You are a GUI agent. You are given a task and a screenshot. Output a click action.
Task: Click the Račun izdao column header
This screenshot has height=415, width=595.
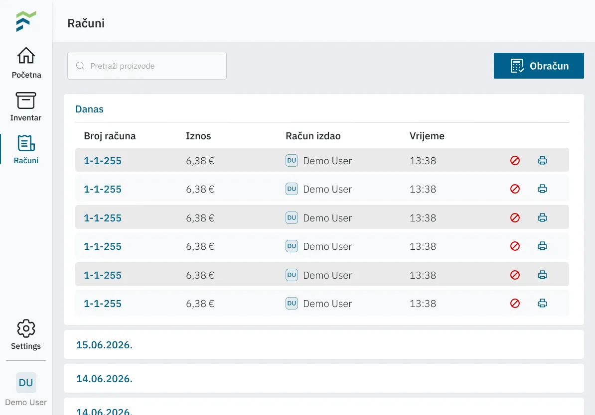313,136
